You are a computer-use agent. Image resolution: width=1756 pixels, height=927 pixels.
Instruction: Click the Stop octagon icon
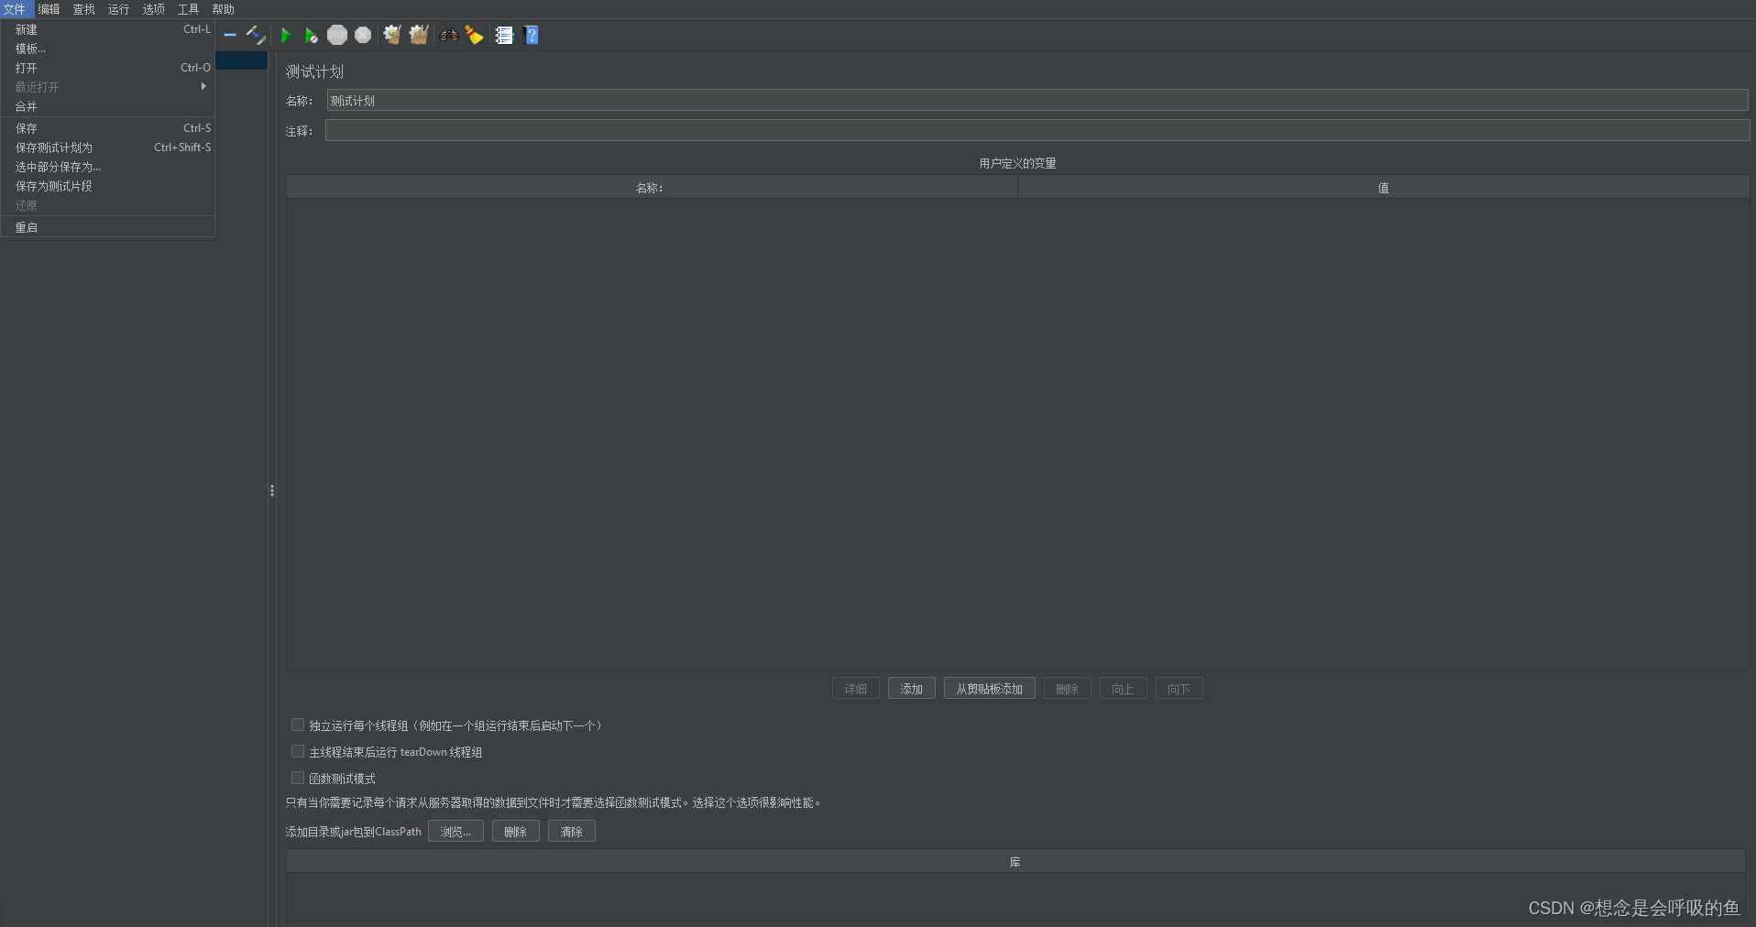(337, 35)
